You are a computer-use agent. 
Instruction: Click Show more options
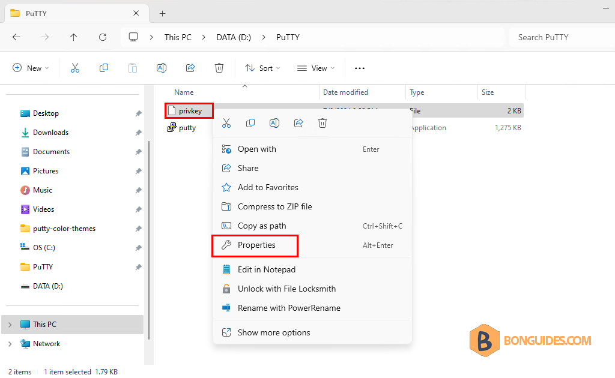(x=312, y=333)
